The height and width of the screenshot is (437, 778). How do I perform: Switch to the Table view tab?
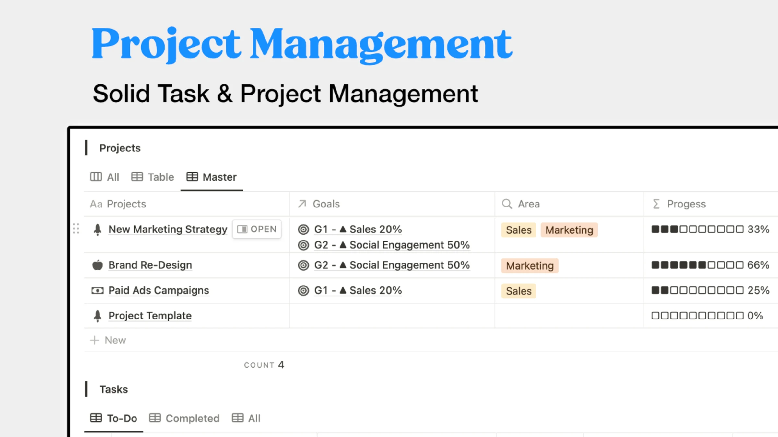click(x=153, y=177)
